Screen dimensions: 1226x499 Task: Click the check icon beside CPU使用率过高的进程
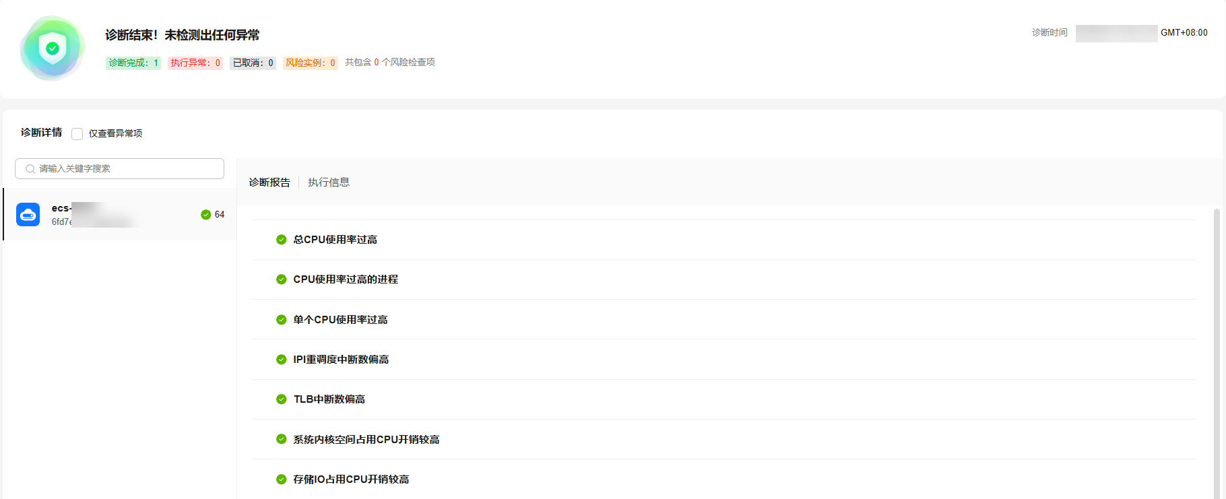tap(282, 279)
